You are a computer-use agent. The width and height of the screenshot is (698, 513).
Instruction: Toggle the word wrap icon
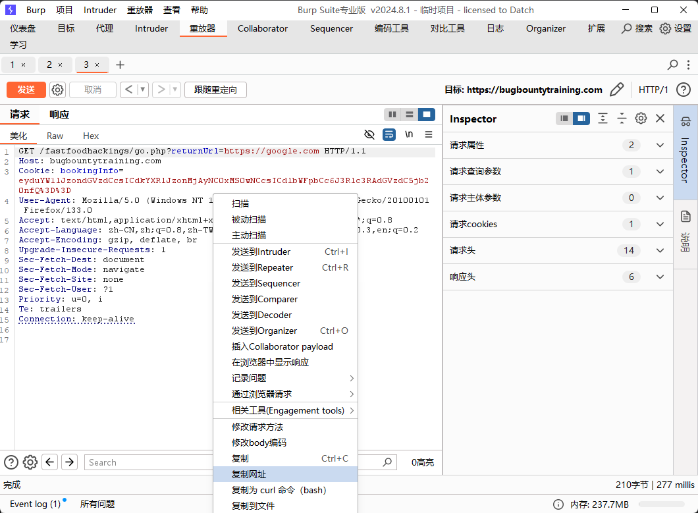389,134
